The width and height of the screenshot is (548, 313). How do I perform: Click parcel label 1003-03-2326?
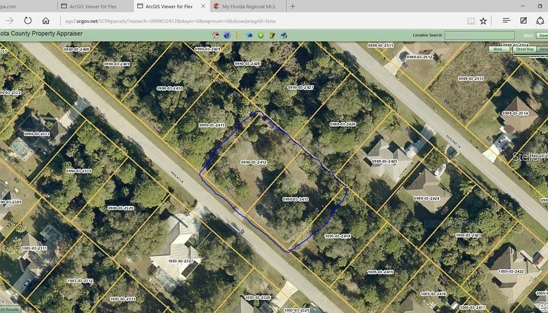coord(257,298)
